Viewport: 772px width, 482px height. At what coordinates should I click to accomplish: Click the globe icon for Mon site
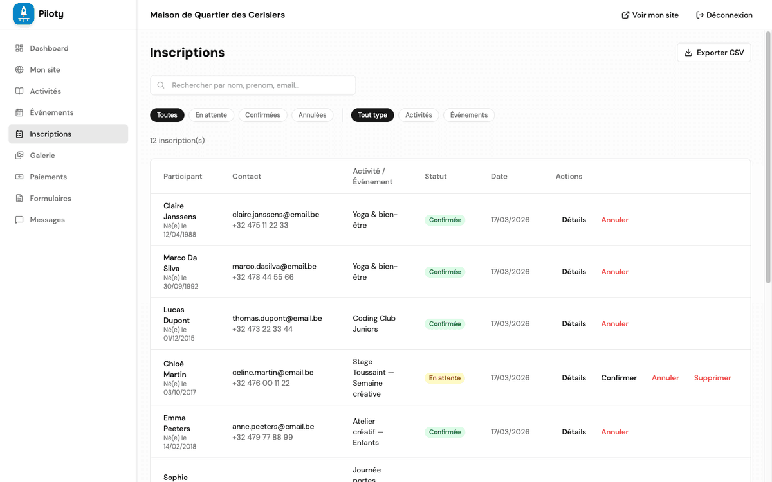pyautogui.click(x=19, y=69)
